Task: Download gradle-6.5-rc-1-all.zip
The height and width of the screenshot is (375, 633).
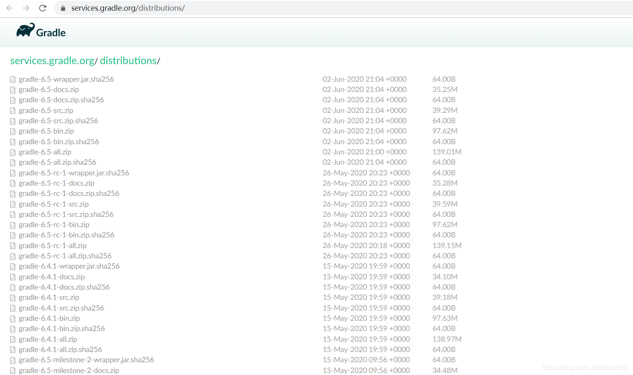Action: pyautogui.click(x=53, y=246)
